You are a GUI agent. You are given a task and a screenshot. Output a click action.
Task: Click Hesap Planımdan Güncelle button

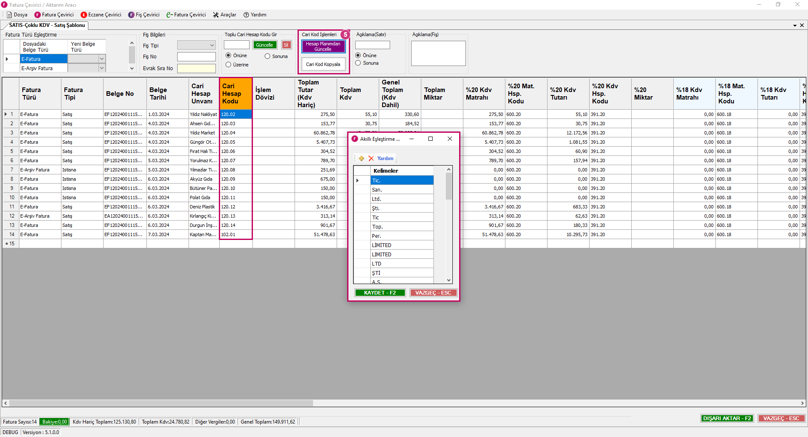(x=323, y=46)
